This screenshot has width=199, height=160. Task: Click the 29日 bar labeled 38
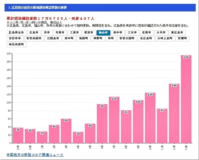click(18, 135)
